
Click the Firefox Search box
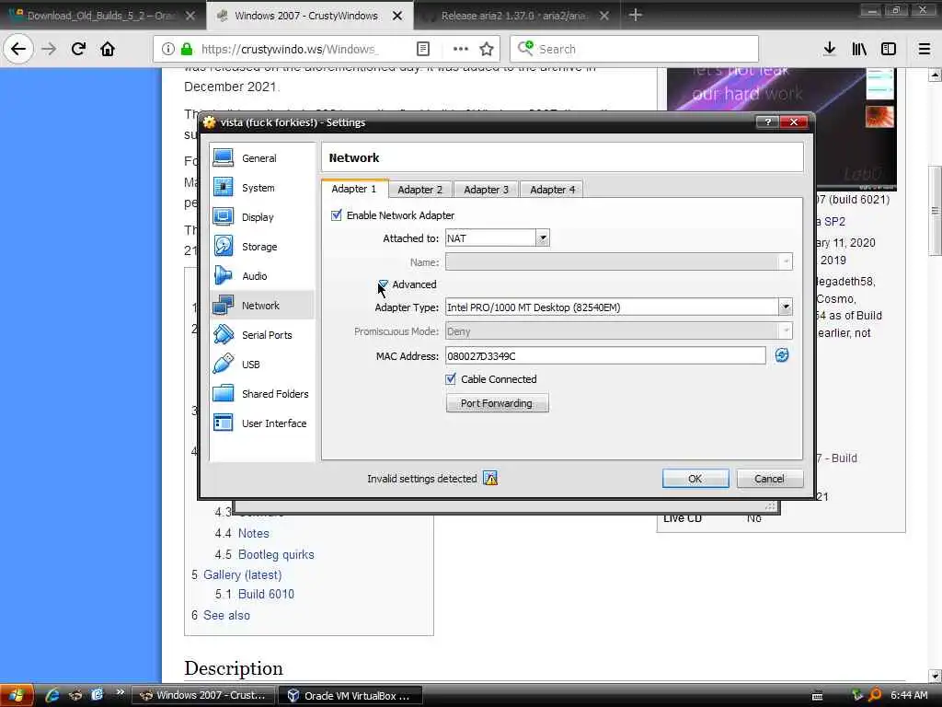coord(634,49)
